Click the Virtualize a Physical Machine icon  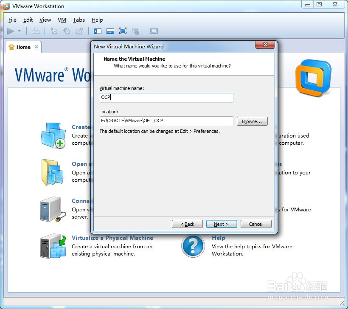pos(53,246)
